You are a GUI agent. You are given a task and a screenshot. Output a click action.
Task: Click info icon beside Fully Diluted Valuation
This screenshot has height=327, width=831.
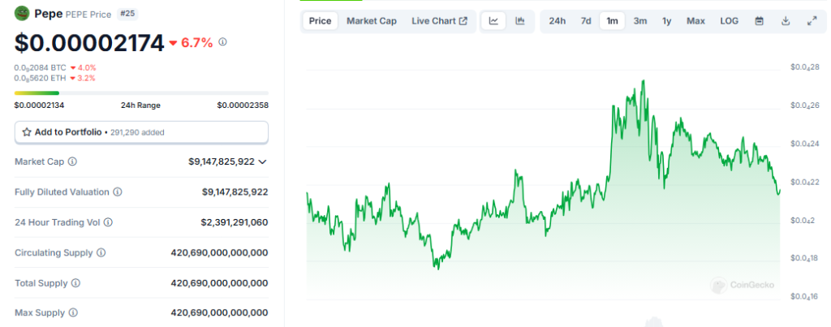(118, 192)
